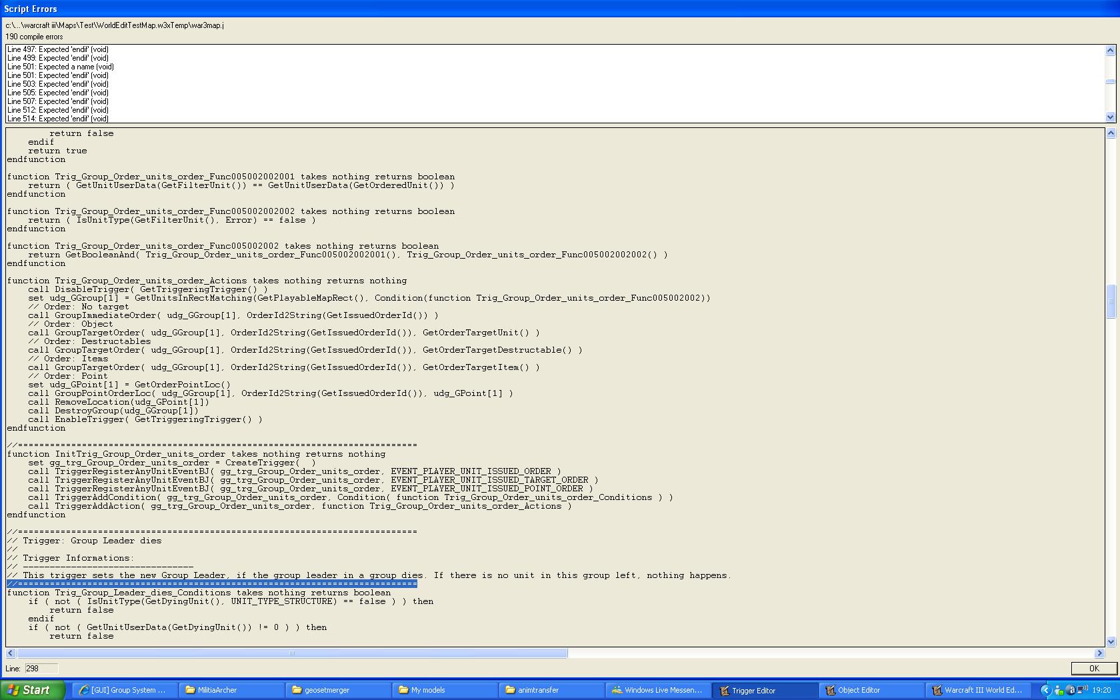Expand hidden system tray icons arrow
Image resolution: width=1120 pixels, height=700 pixels.
click(1045, 690)
